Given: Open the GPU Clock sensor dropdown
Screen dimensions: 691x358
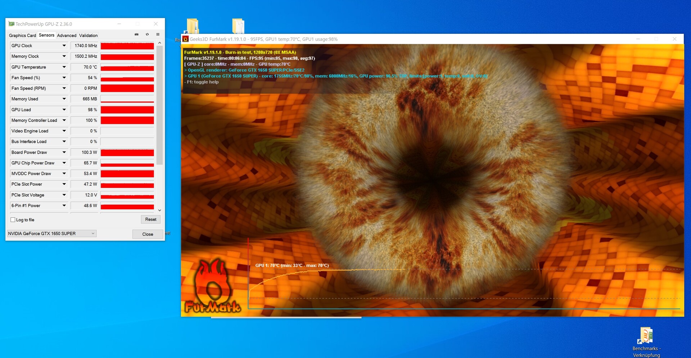Looking at the screenshot, I should coord(64,46).
